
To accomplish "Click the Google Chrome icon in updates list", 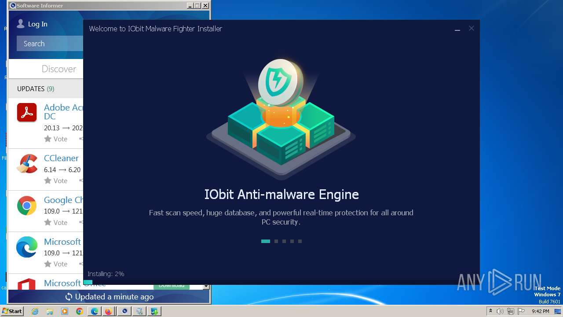I will coord(27,206).
